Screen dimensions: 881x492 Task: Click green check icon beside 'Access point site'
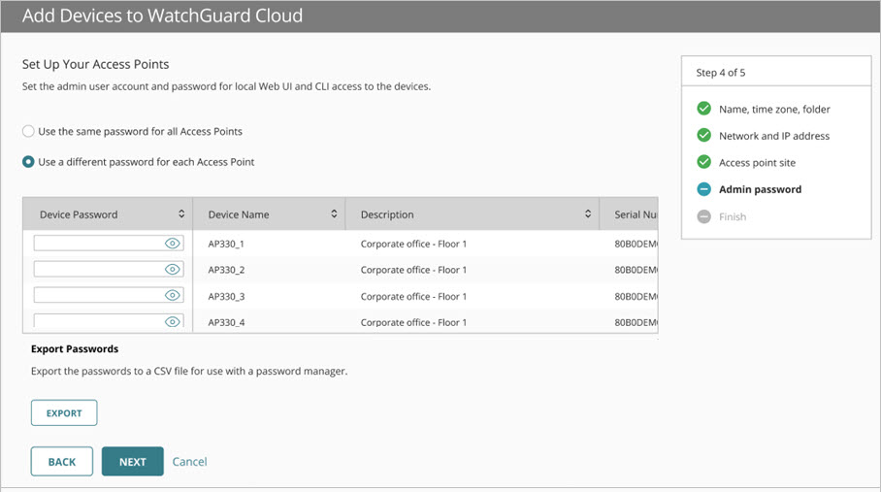(704, 162)
